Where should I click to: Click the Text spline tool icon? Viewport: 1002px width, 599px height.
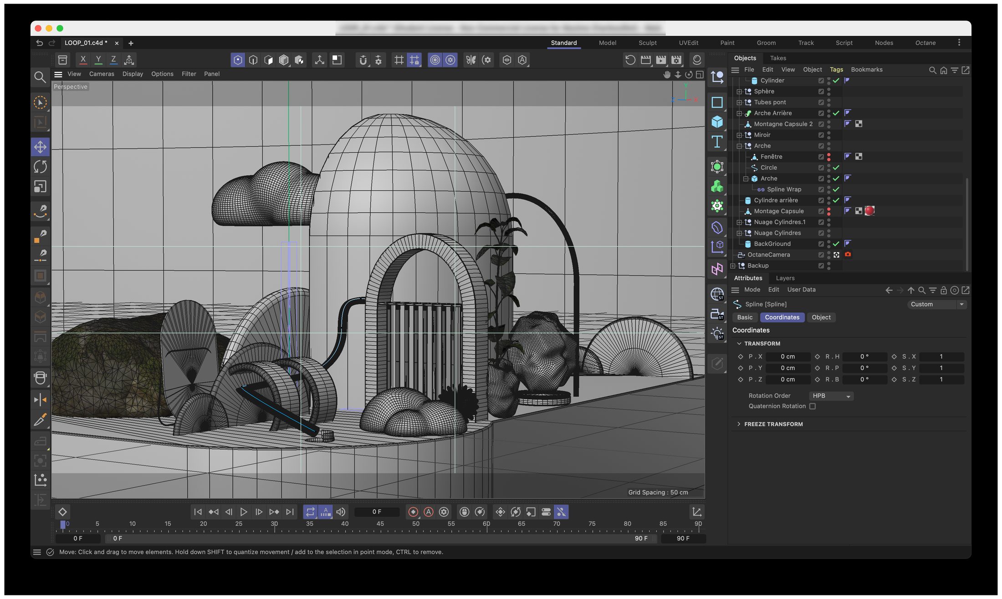(717, 142)
